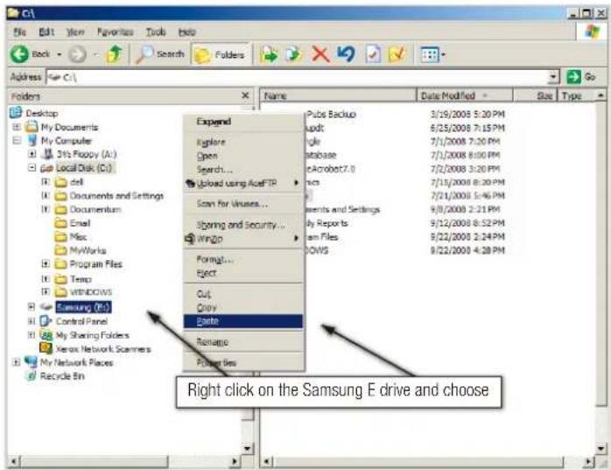
Task: Choose Eject in the context menu
Action: click(x=244, y=273)
